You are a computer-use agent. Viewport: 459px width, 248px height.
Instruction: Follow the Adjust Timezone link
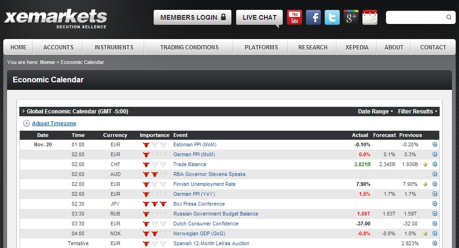[54, 124]
